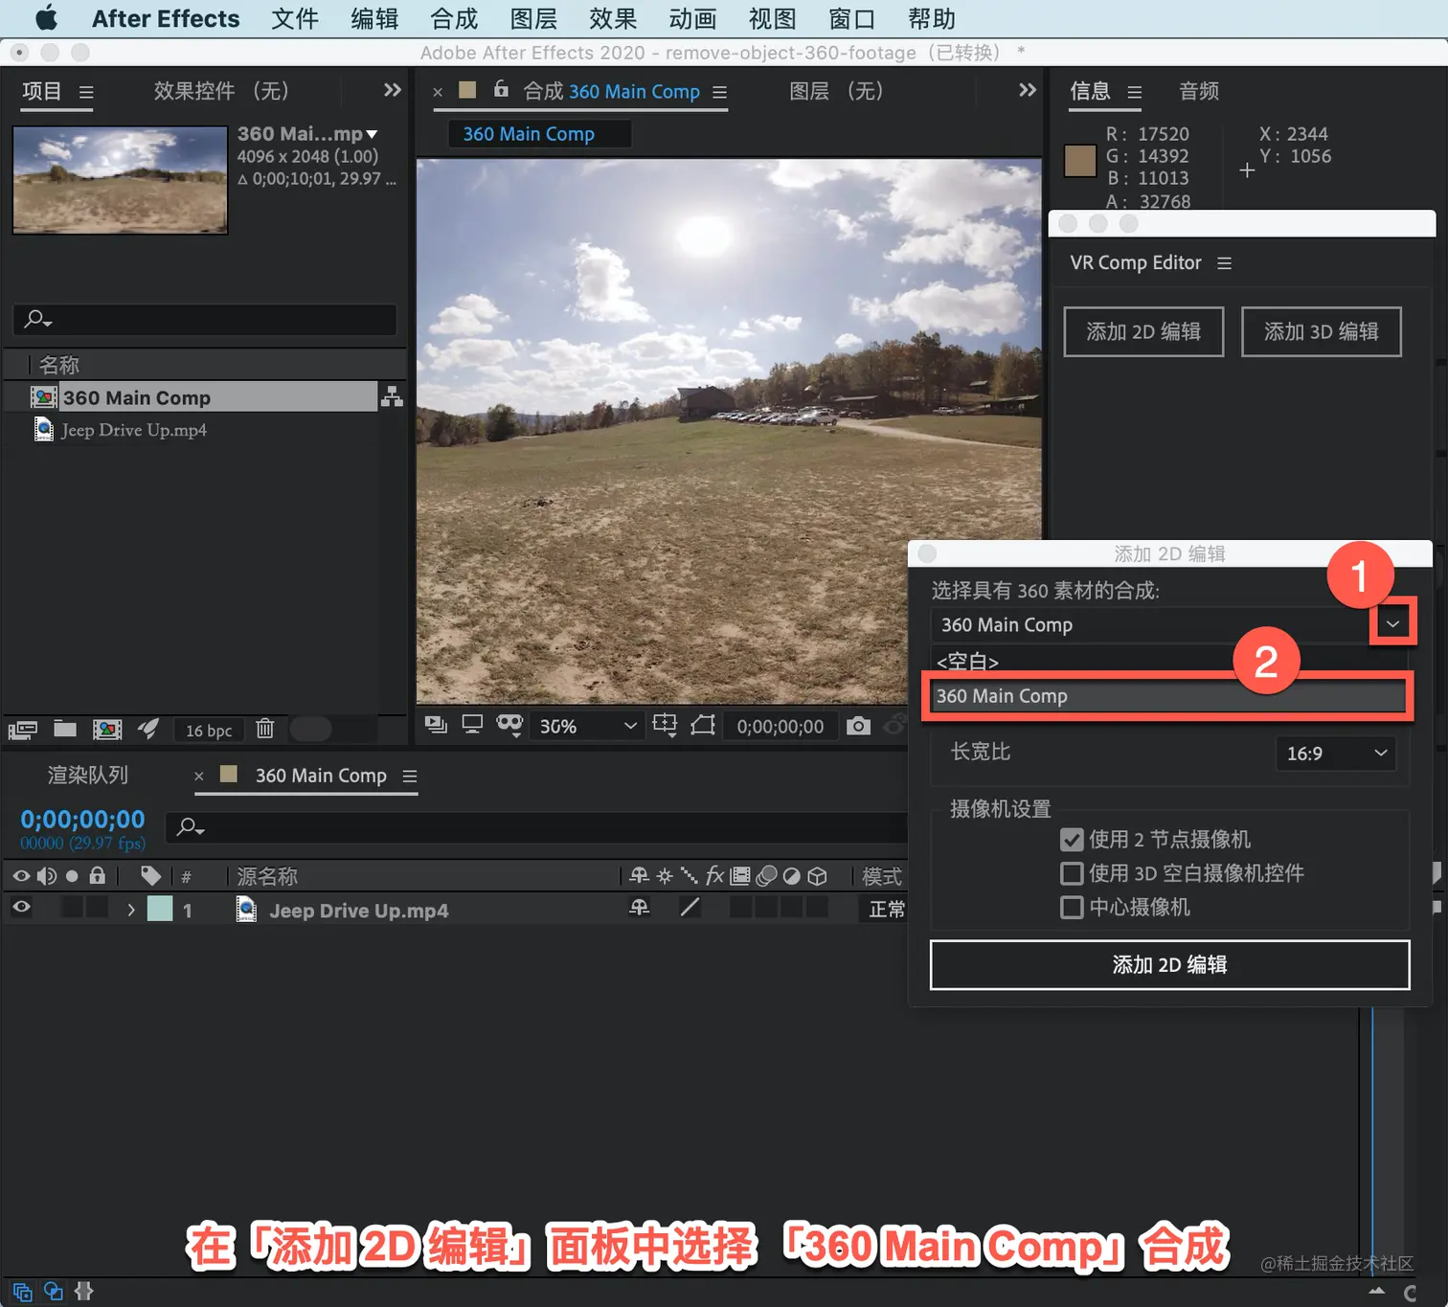Open the 文件 menu
Image resolution: width=1448 pixels, height=1307 pixels.
(295, 18)
